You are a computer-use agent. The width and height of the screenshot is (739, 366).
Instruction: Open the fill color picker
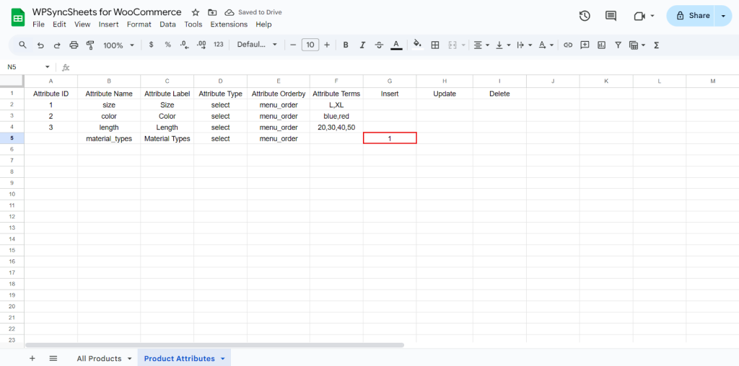(417, 45)
